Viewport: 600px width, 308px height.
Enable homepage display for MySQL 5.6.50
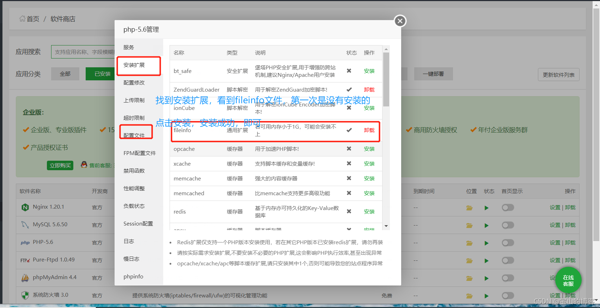(508, 225)
